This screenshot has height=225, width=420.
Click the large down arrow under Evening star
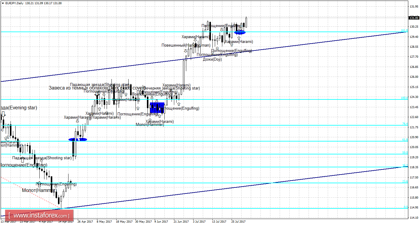point(3,114)
